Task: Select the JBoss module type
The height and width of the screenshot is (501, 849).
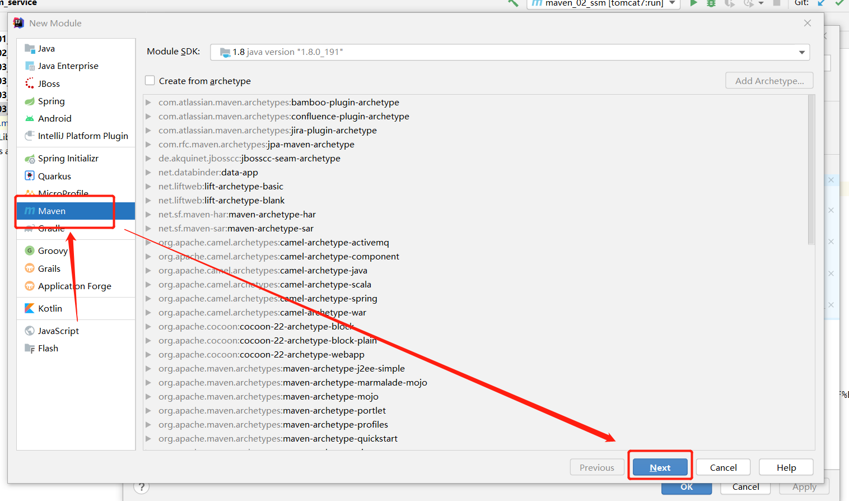Action: pos(76,83)
